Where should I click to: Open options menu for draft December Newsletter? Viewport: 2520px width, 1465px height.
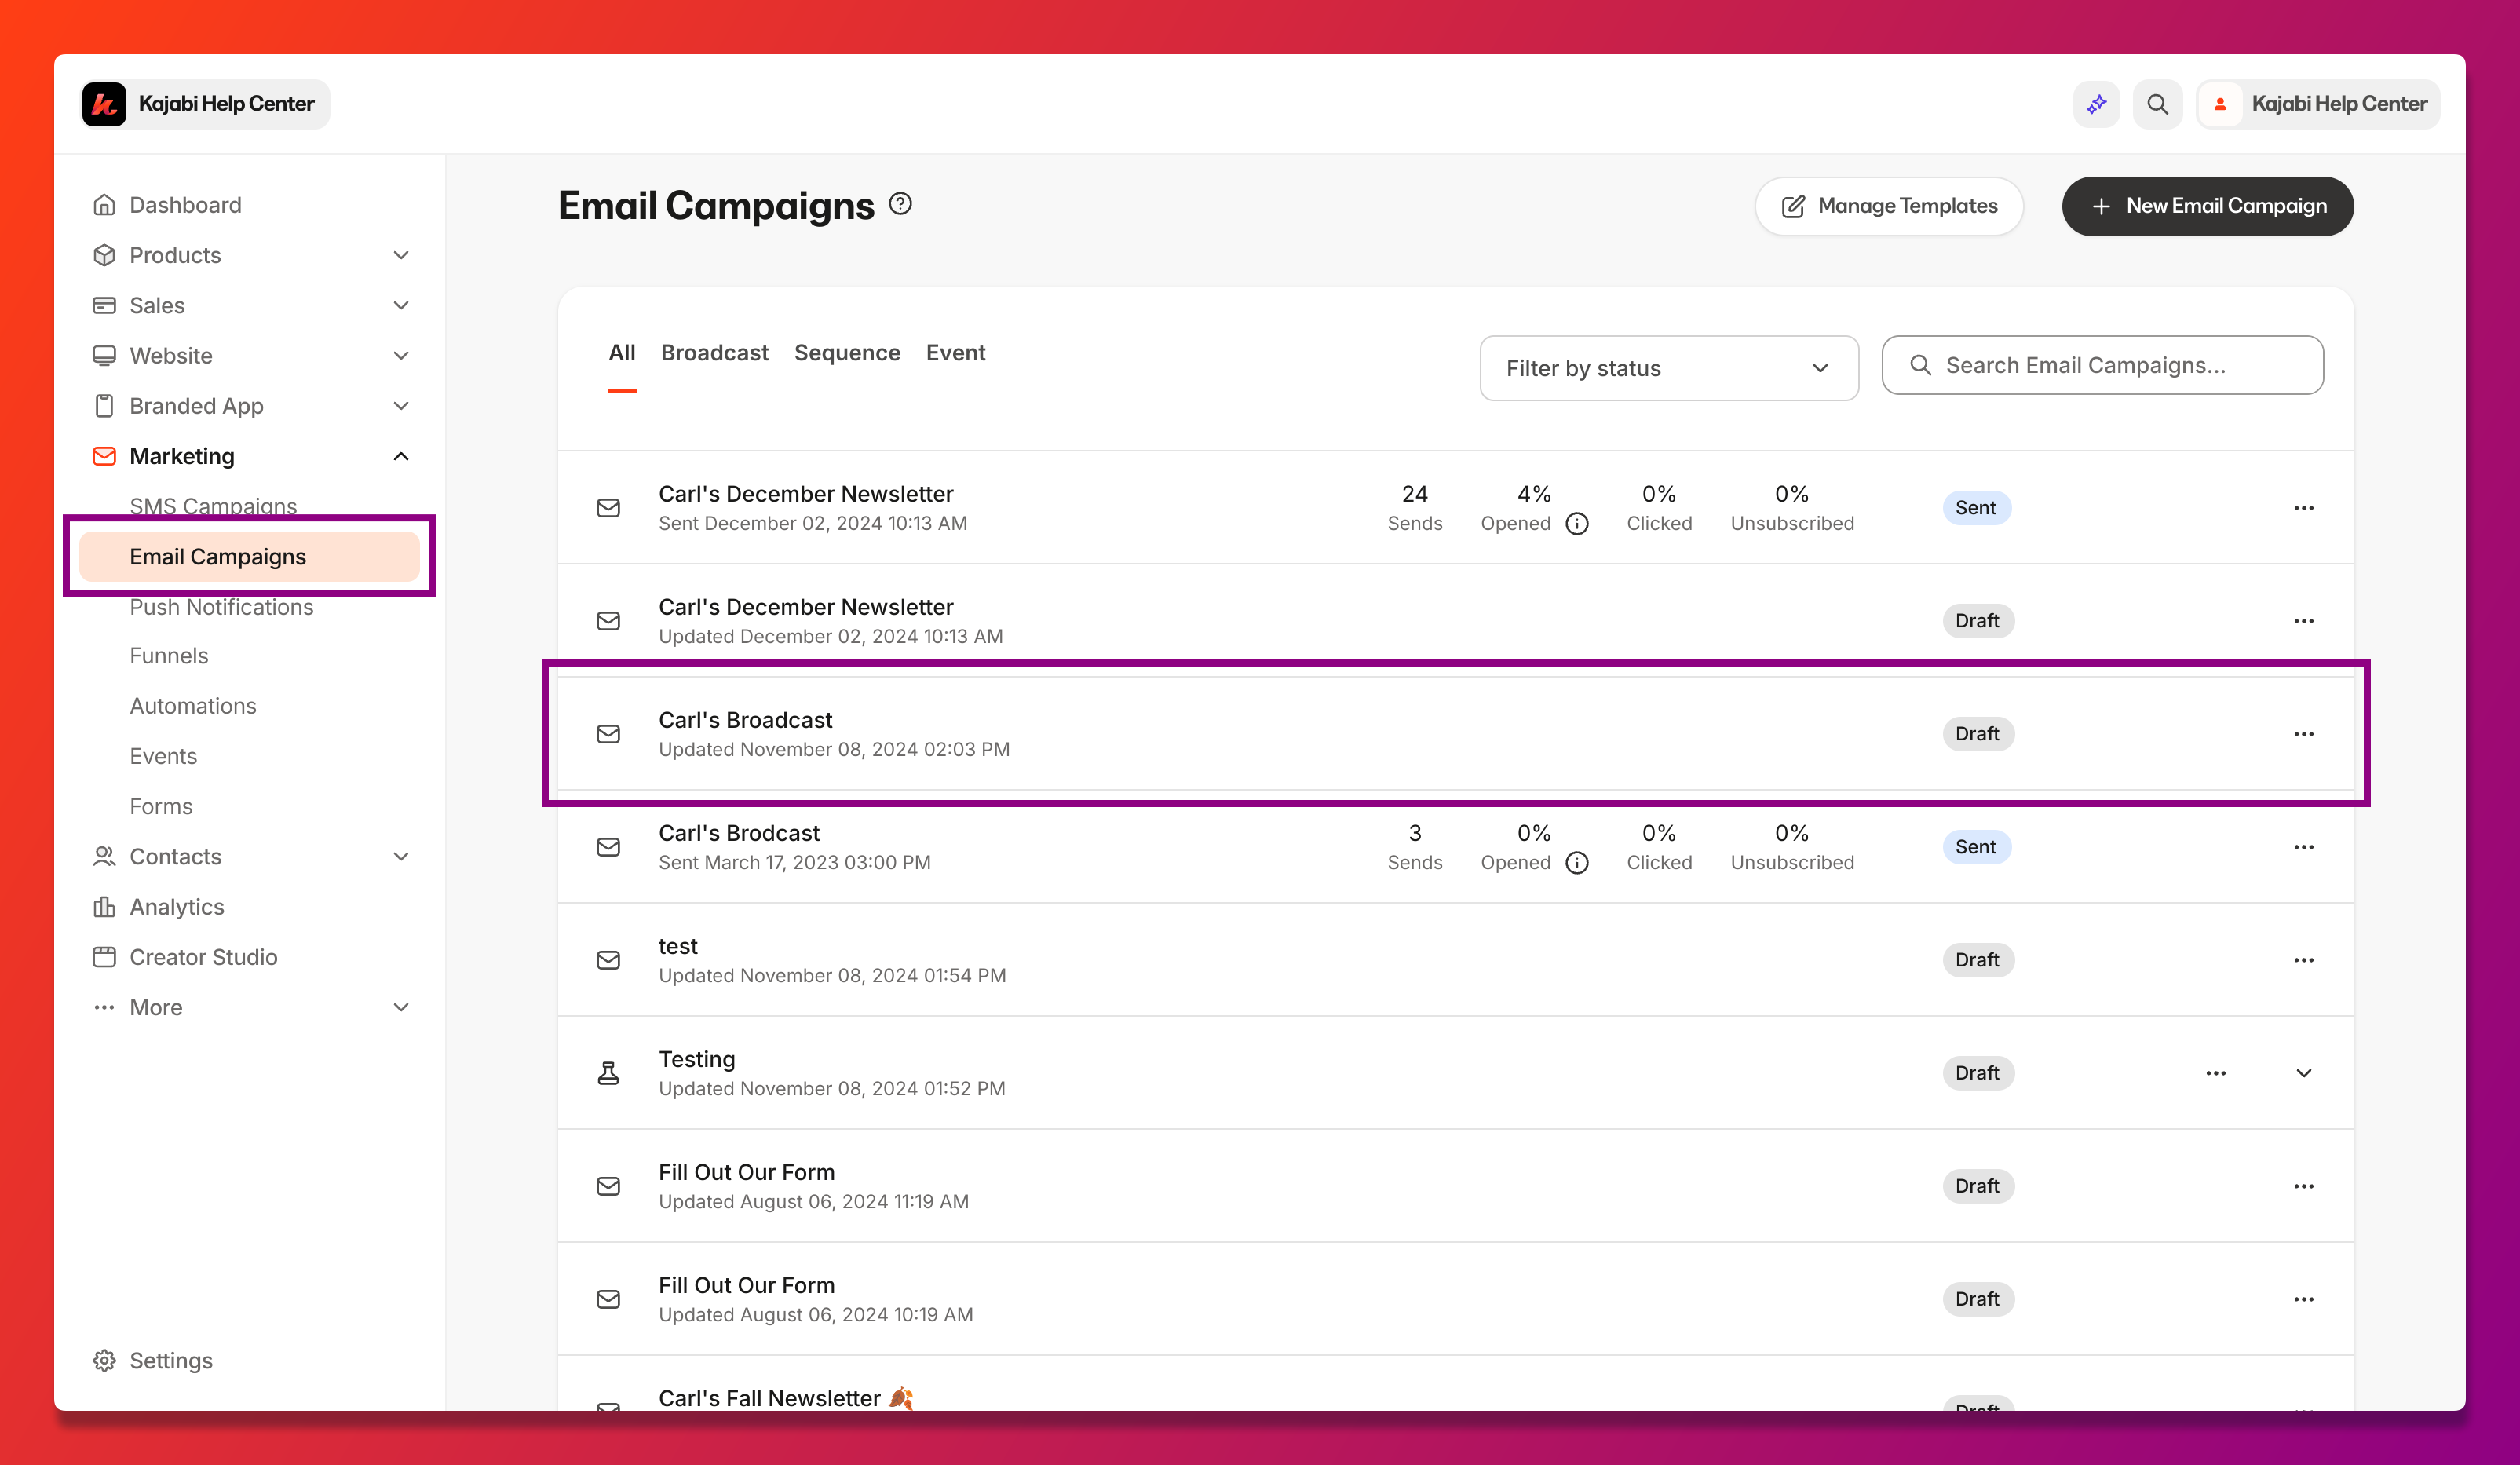2303,621
